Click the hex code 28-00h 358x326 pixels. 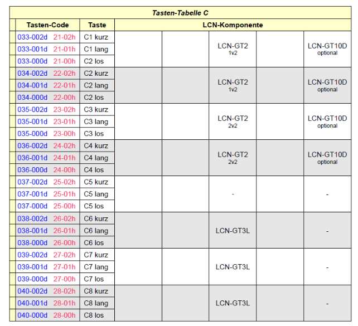(x=64, y=315)
